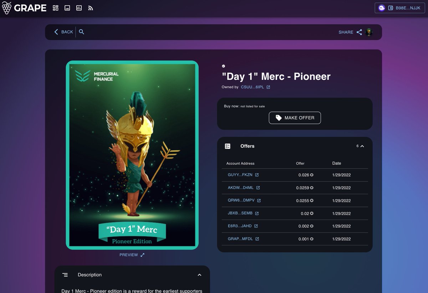Collapse the Description panel chevron

point(199,275)
